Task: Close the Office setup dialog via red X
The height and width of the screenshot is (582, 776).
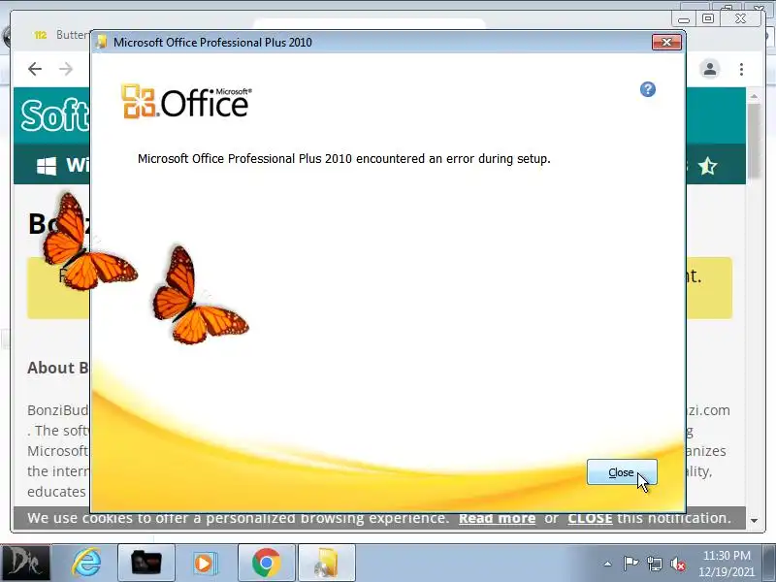Action: (x=666, y=43)
